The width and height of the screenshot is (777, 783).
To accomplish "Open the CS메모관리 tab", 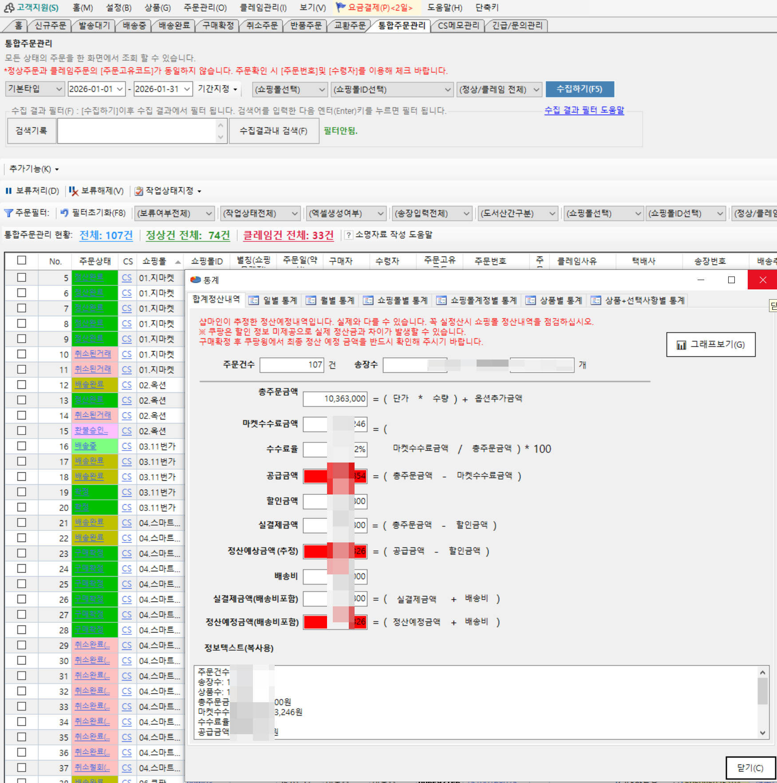I will 458,26.
